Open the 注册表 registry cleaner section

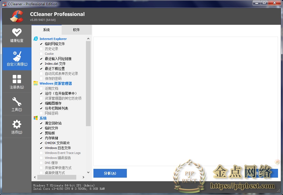[17, 82]
